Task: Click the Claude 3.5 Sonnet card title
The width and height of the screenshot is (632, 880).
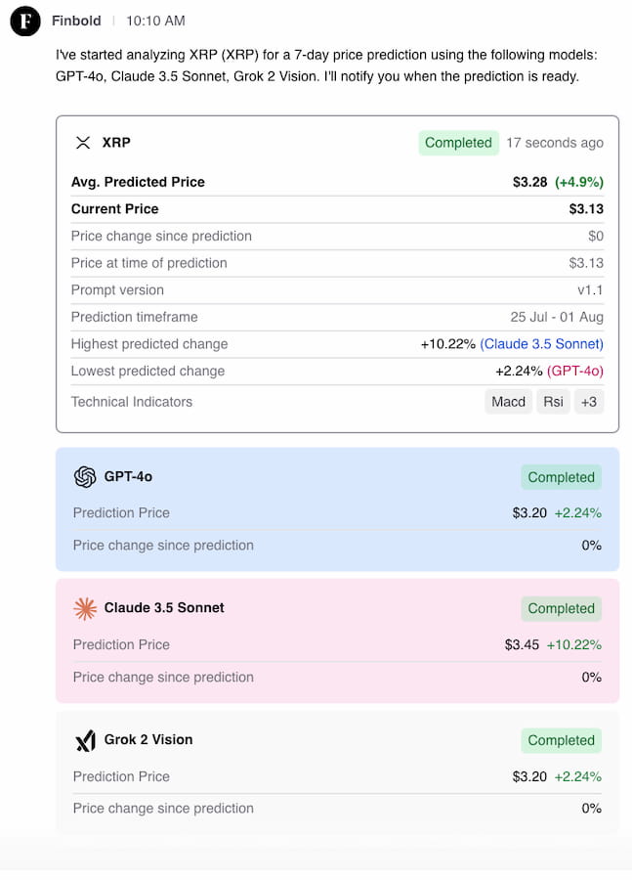Action: click(x=164, y=608)
